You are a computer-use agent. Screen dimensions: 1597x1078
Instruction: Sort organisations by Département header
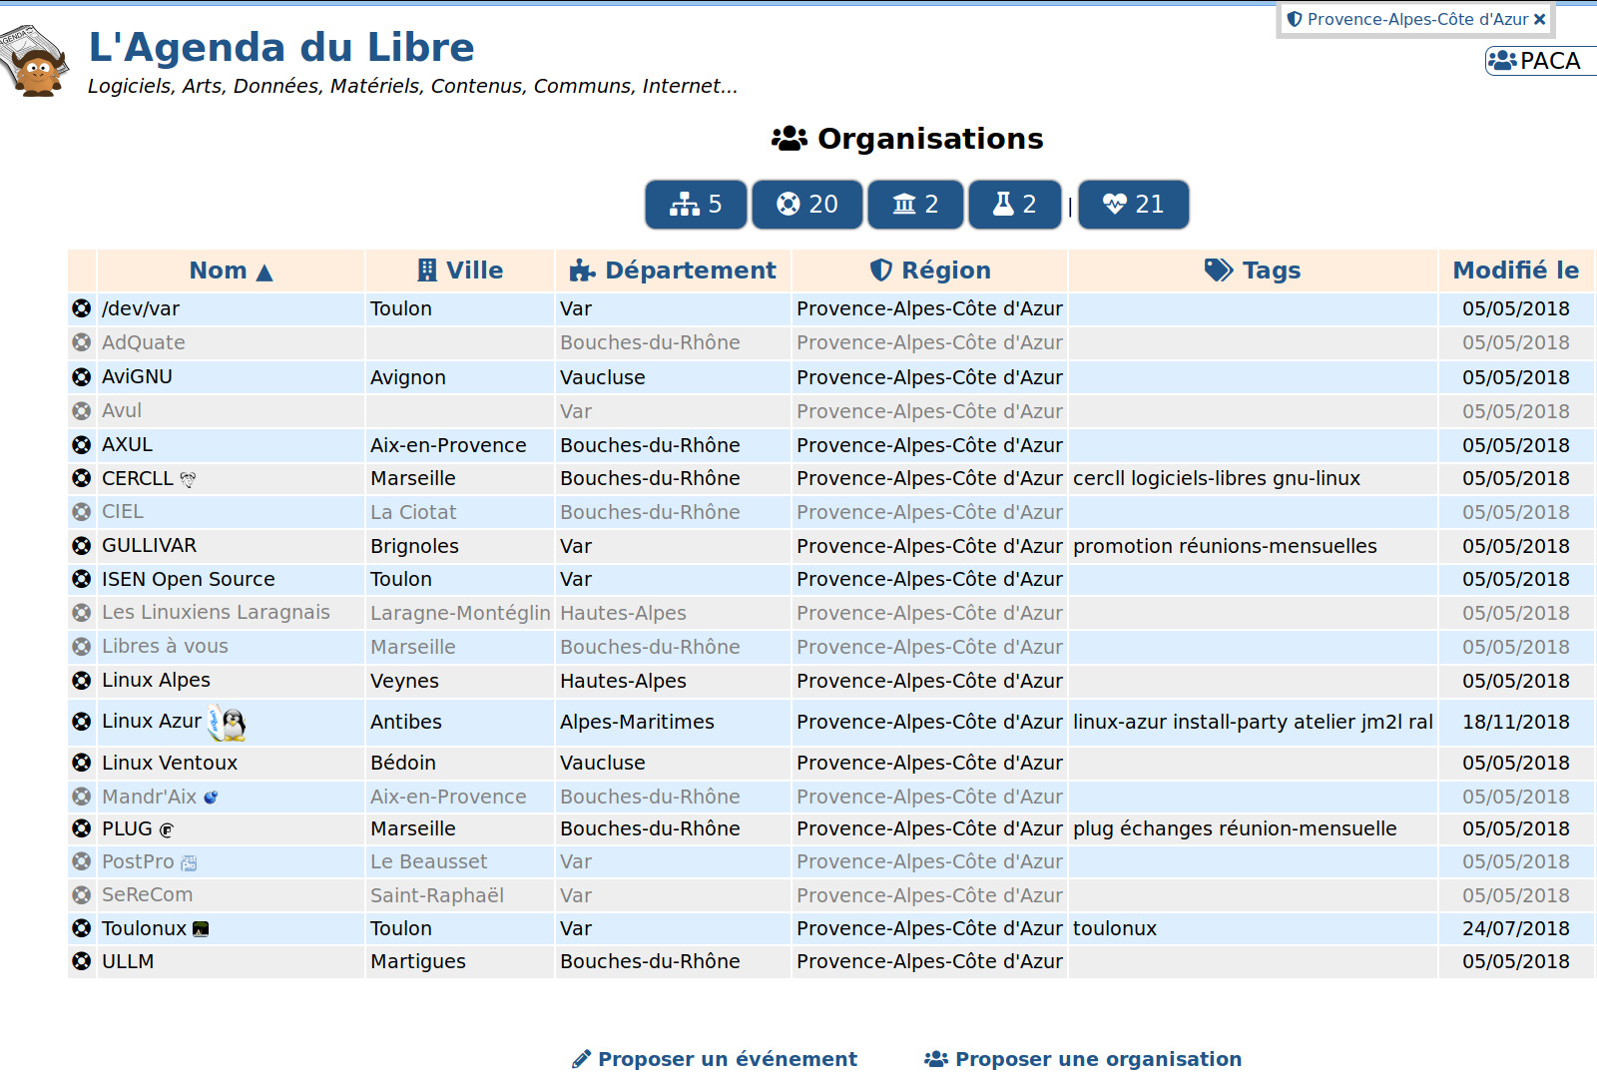tap(673, 270)
